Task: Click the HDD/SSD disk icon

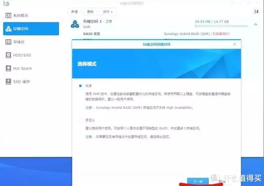Action: (x=8, y=55)
